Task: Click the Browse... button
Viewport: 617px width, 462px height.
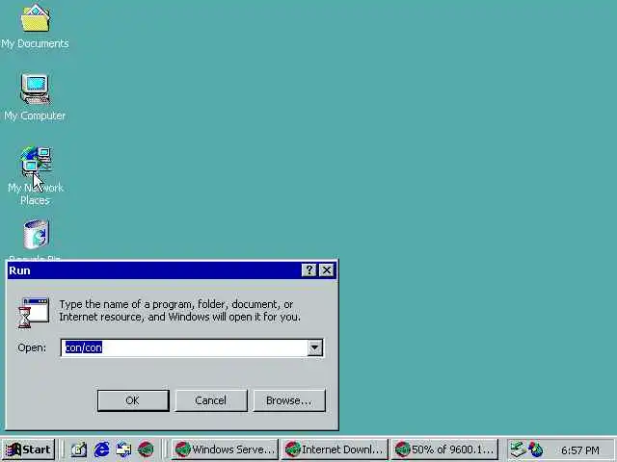Action: click(x=289, y=400)
